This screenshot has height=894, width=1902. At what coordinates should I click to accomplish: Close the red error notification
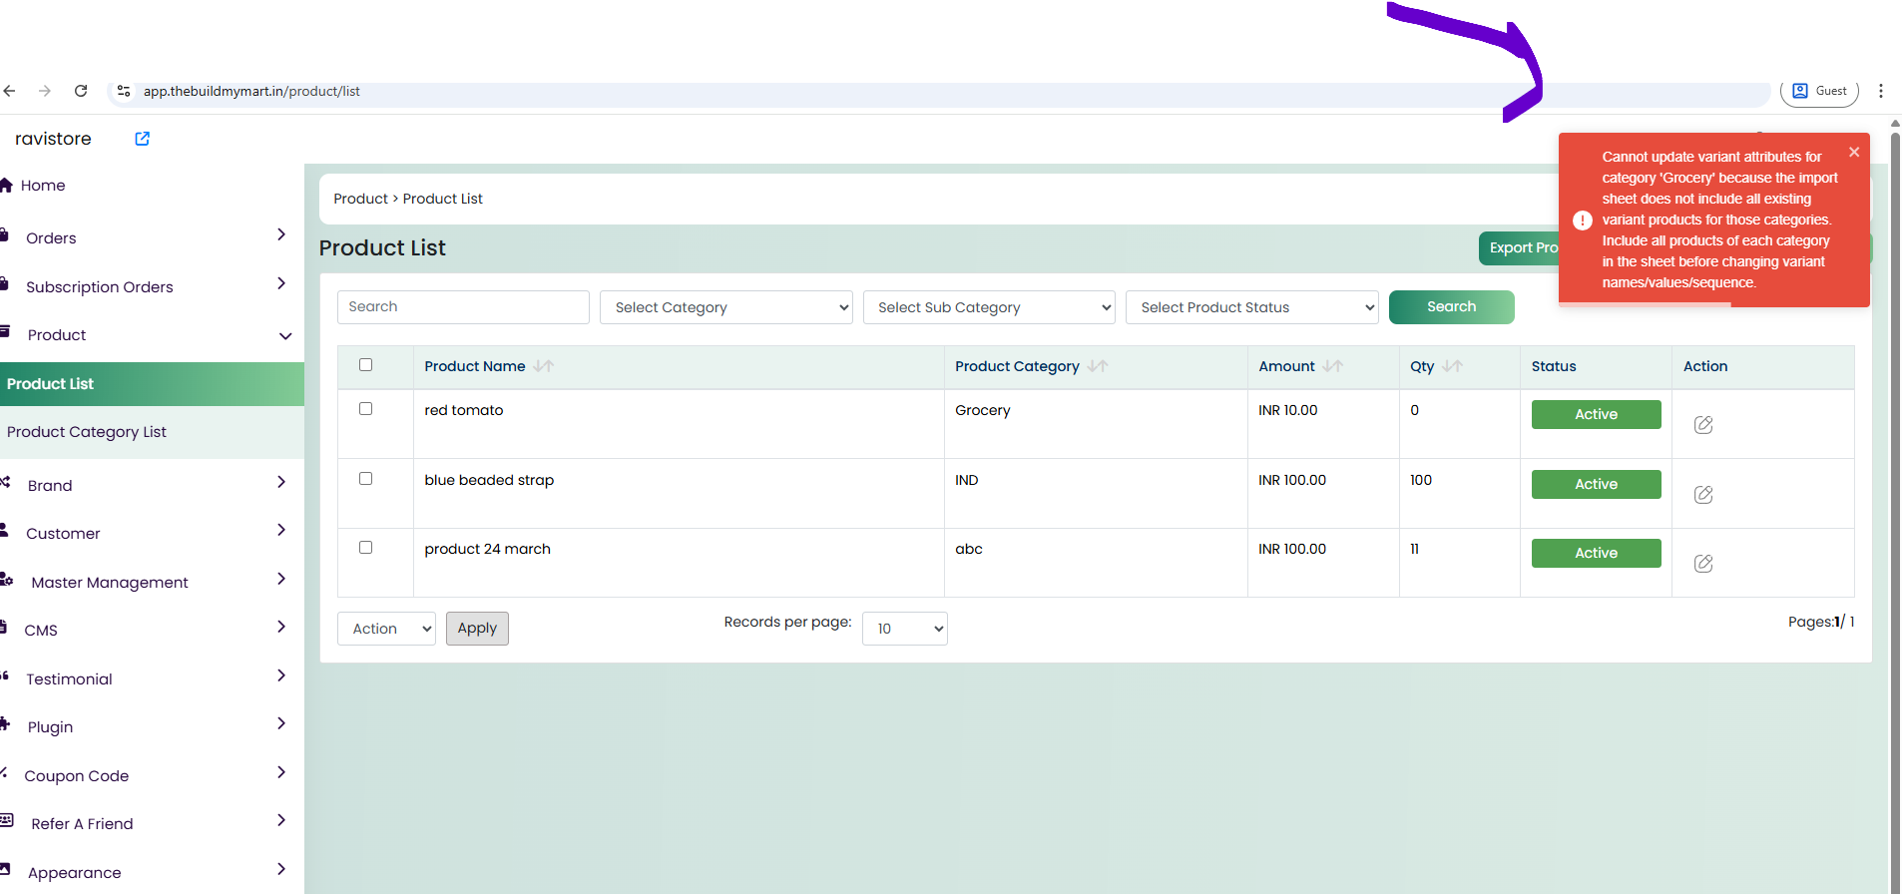click(1854, 152)
